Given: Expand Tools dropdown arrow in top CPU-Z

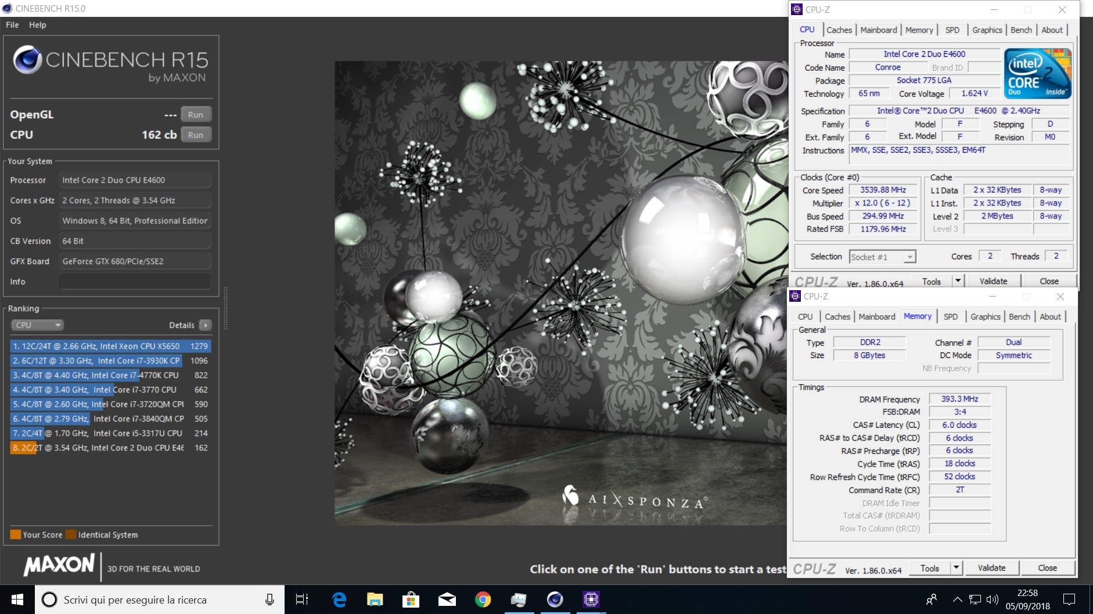Looking at the screenshot, I should click(x=958, y=281).
